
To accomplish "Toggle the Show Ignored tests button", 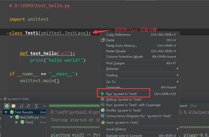I will [x=13, y=106].
